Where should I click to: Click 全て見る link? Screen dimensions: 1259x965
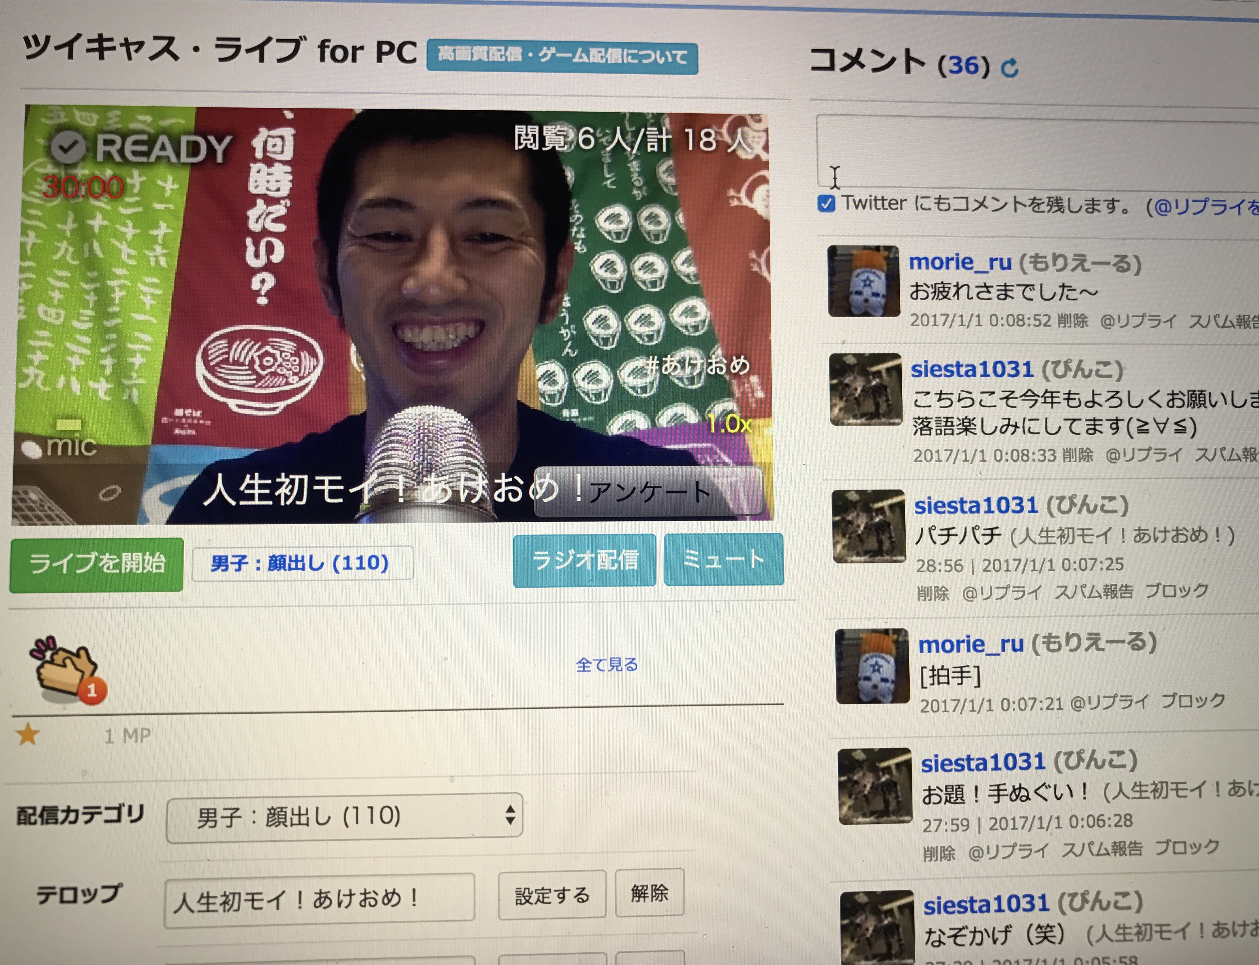606,665
